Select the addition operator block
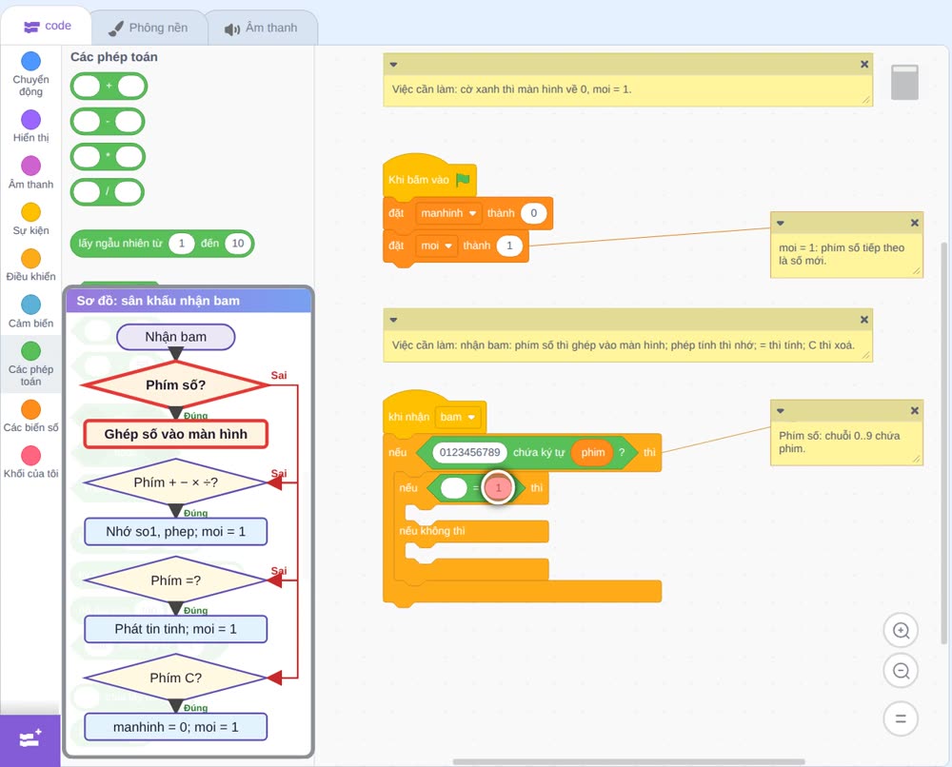The height and width of the screenshot is (767, 952). click(x=109, y=87)
